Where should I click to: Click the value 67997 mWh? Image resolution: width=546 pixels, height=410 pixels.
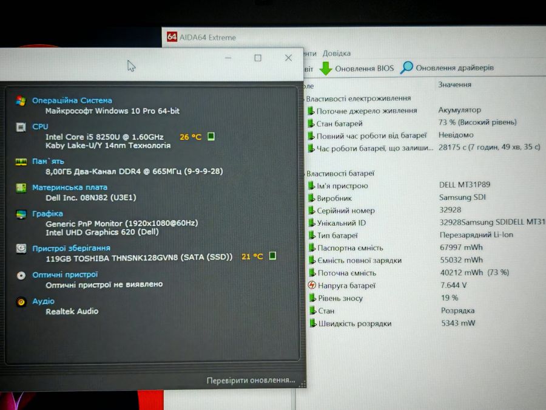462,247
